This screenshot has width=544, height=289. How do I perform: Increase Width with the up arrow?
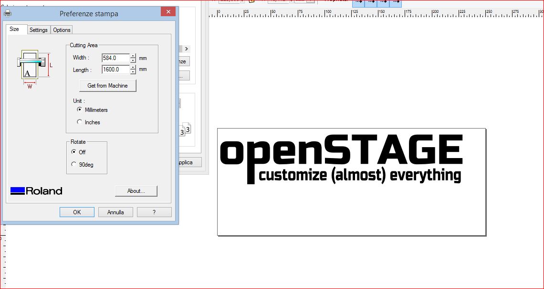[133, 56]
